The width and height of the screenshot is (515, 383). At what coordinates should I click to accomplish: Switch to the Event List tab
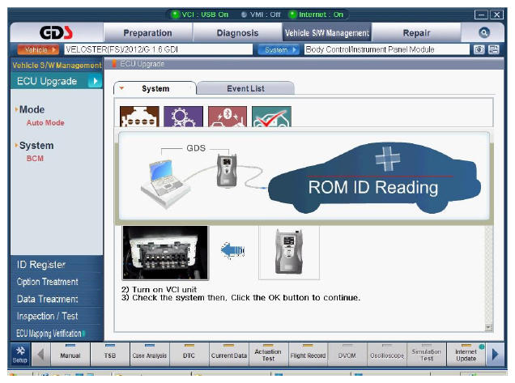[x=245, y=88]
